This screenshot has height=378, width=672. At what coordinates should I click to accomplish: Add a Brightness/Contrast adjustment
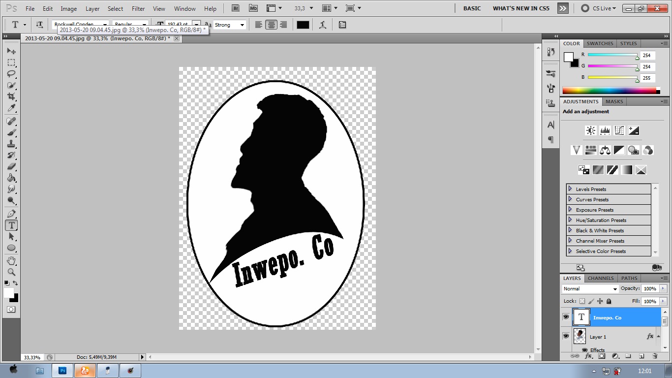click(590, 130)
